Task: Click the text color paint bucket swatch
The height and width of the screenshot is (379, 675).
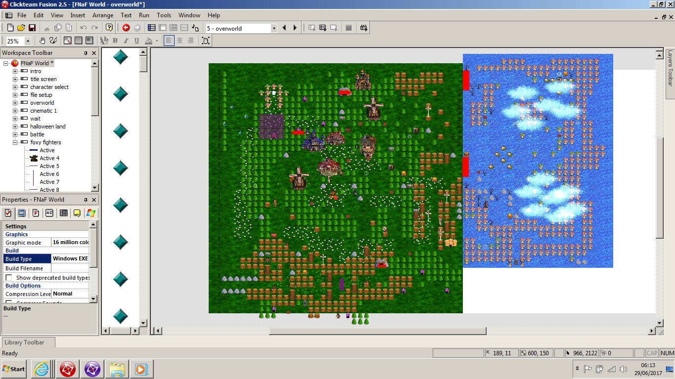Action: click(149, 41)
